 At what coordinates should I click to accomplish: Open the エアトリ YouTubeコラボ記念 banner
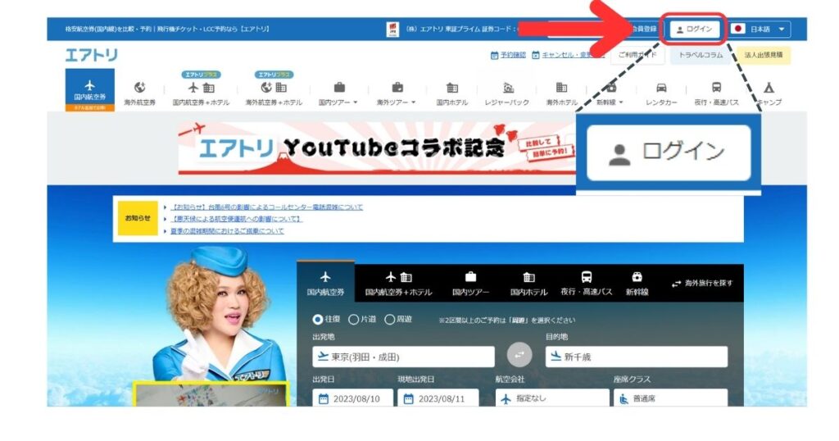(377, 149)
